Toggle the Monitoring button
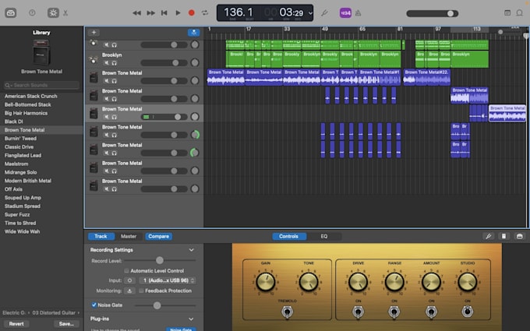The image size is (530, 331). tap(129, 291)
